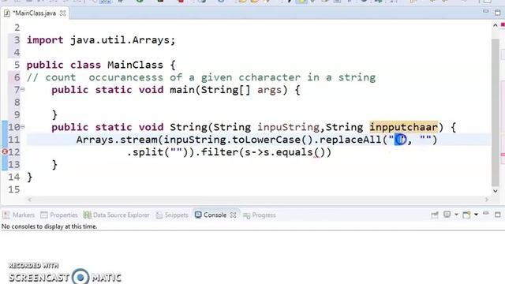This screenshot has width=505, height=284.
Task: Click the error marker icon on line 12
Action: point(5,151)
